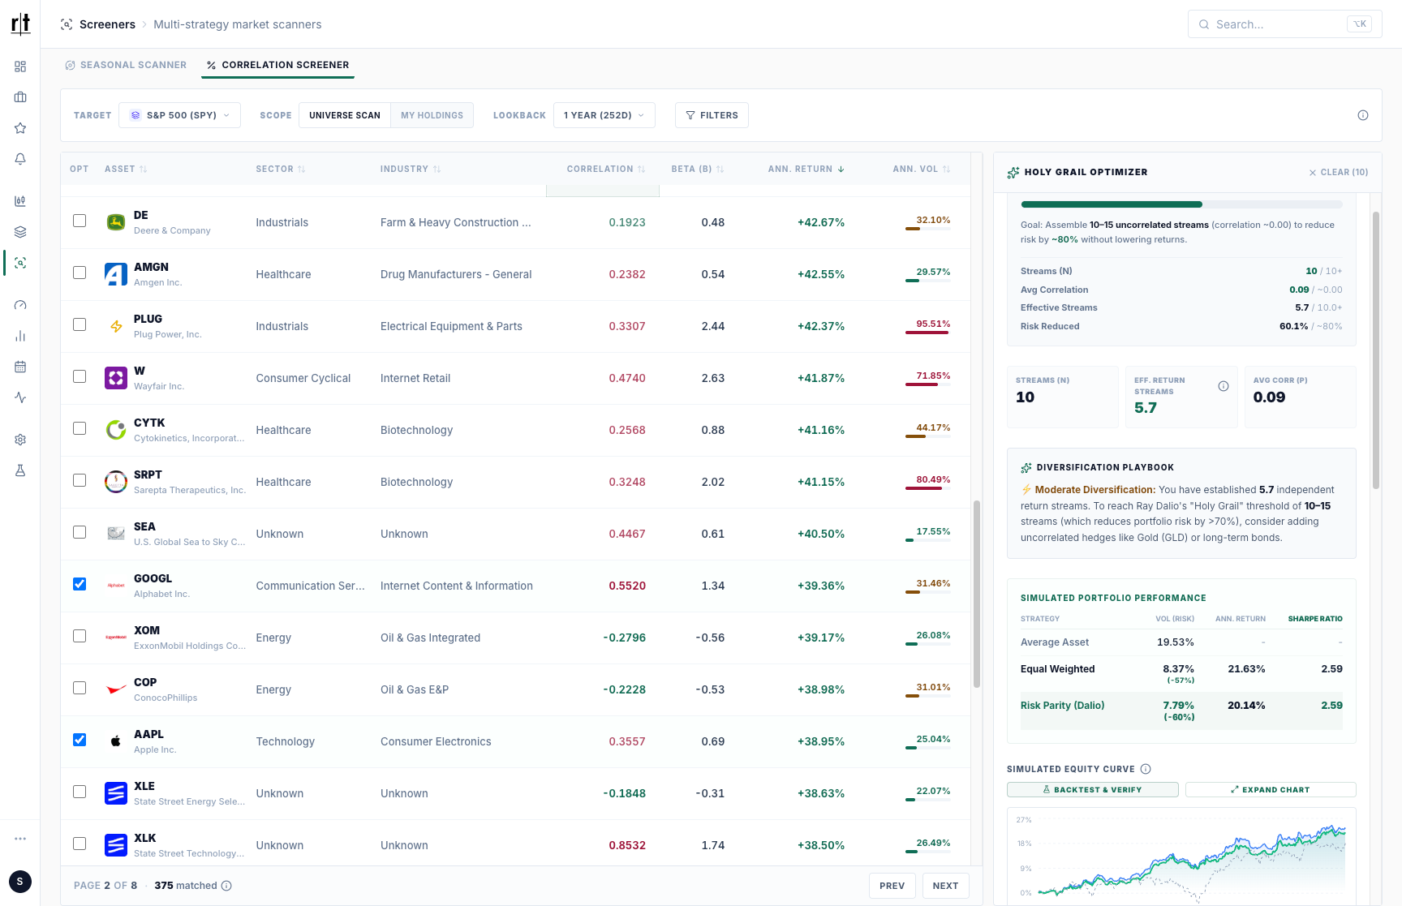Screen dimensions: 1402x906
Task: Click the Sharpe Ratio column header
Action: coord(1315,619)
